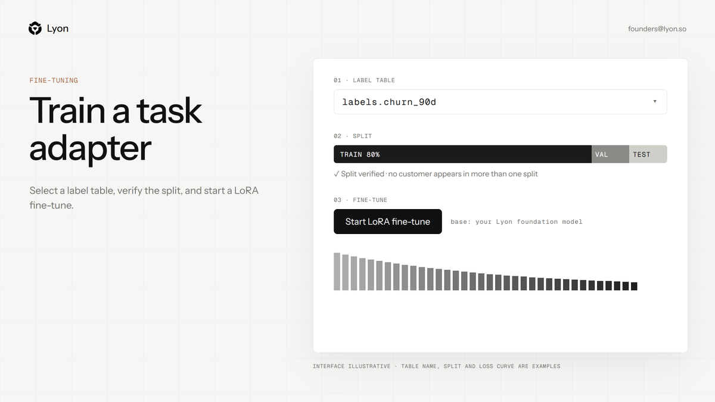The image size is (715, 402).
Task: Start LoRA fine-tune button
Action: [x=388, y=222]
